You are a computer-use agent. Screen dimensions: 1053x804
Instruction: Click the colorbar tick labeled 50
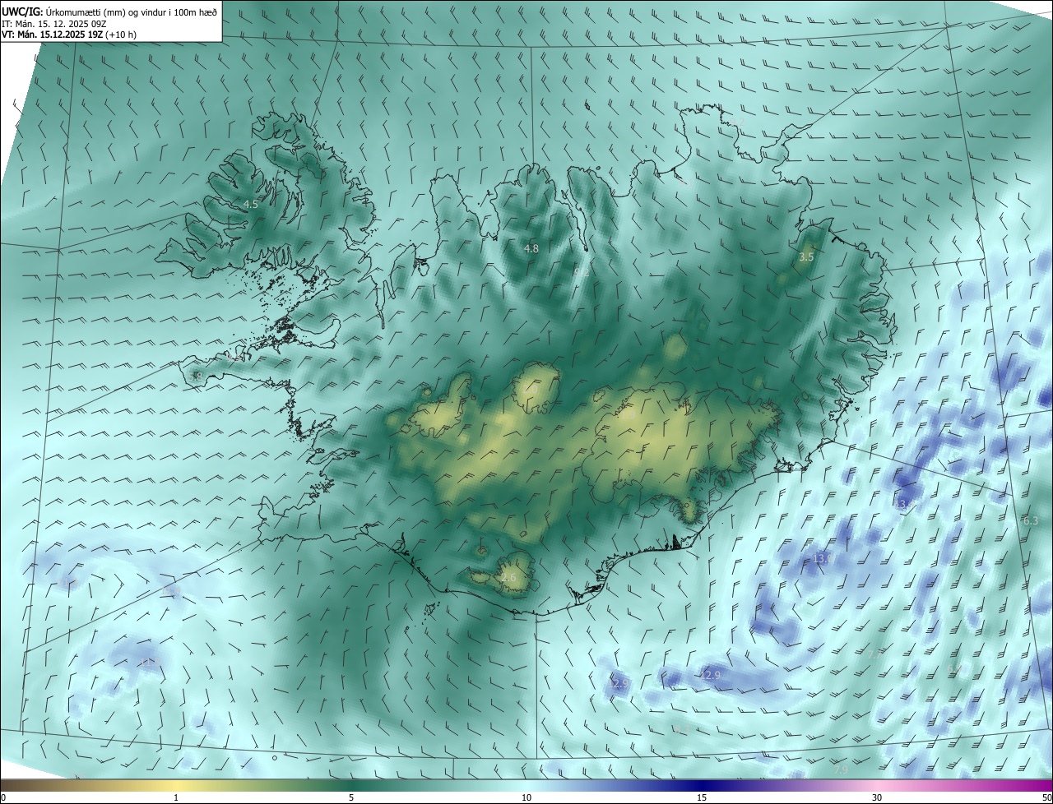pyautogui.click(x=1046, y=797)
